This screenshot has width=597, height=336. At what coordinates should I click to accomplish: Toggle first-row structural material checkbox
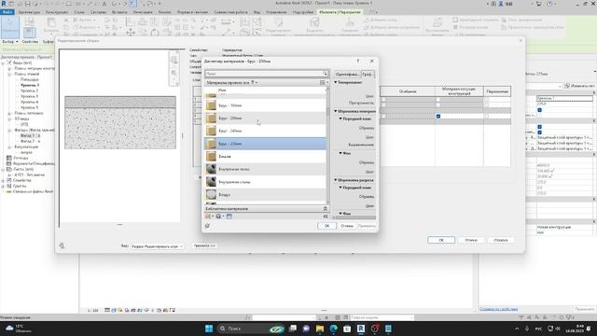click(438, 100)
